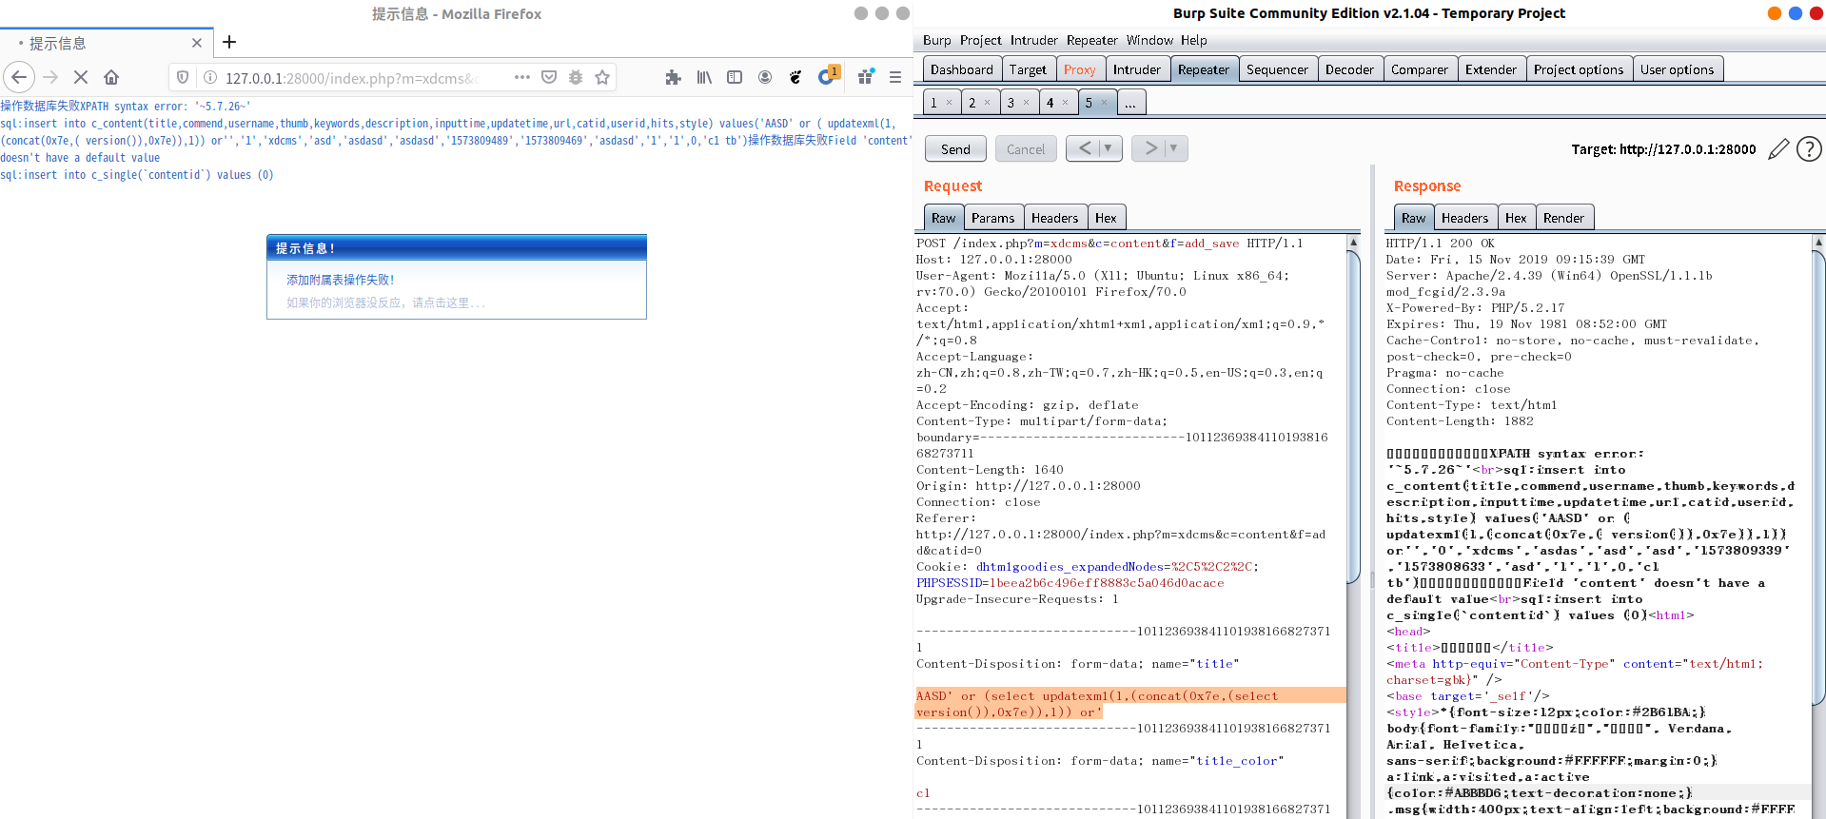Switch to Dashboard tab
This screenshot has width=1826, height=819.
pos(961,69)
